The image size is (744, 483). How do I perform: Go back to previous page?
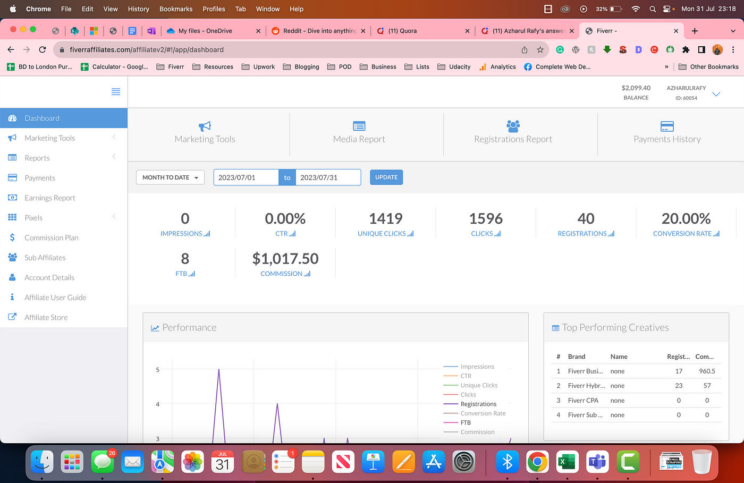coord(11,49)
